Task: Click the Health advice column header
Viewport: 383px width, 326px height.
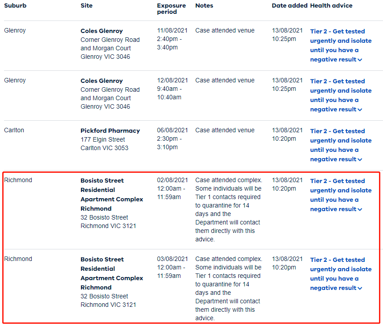Action: 331,6
